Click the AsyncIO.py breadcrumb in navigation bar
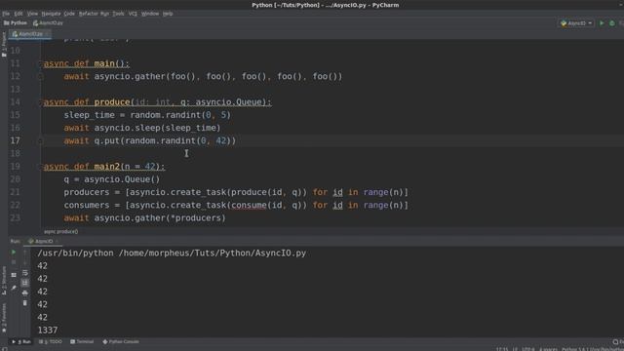Screen dimensions: 624x351 pos(48,23)
